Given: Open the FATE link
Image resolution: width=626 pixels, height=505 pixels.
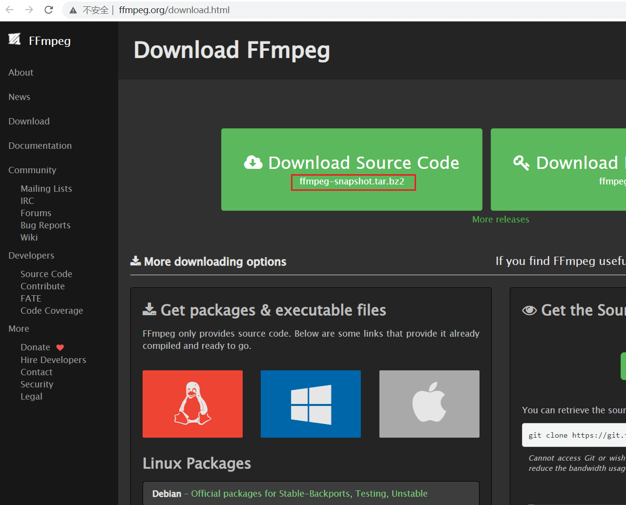Looking at the screenshot, I should pyautogui.click(x=31, y=299).
